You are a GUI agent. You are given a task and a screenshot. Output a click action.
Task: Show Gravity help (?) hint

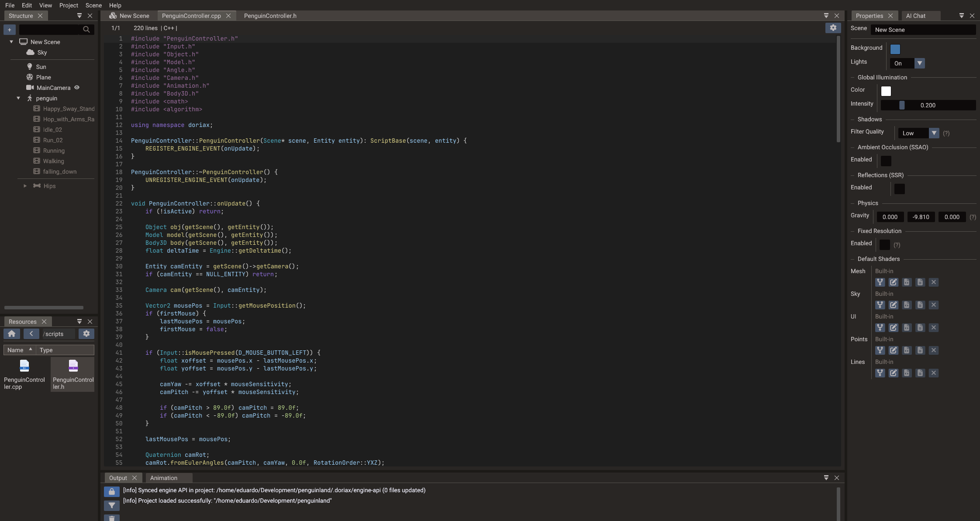[973, 217]
